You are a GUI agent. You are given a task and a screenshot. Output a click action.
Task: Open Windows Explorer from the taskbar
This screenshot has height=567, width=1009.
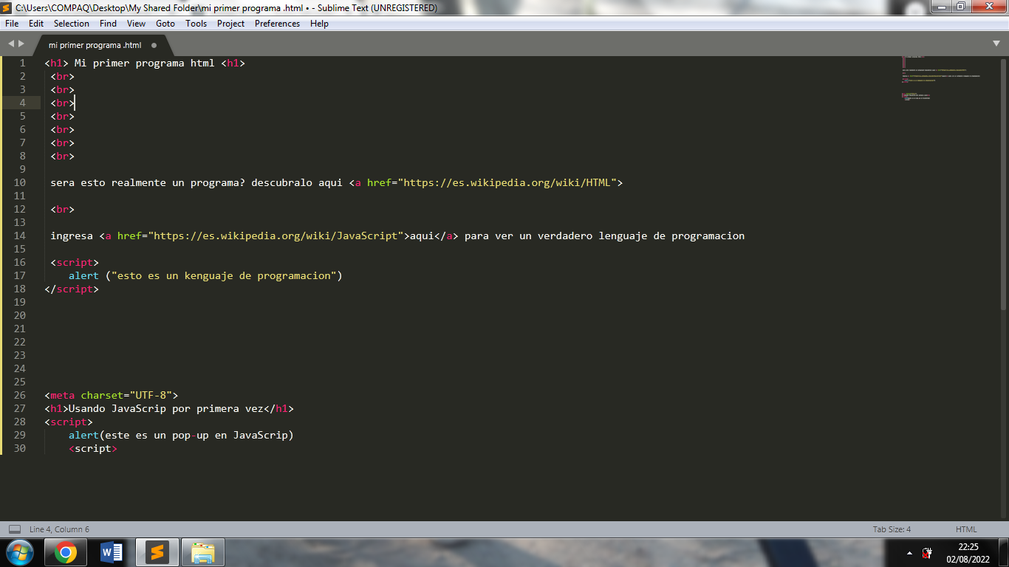(203, 552)
